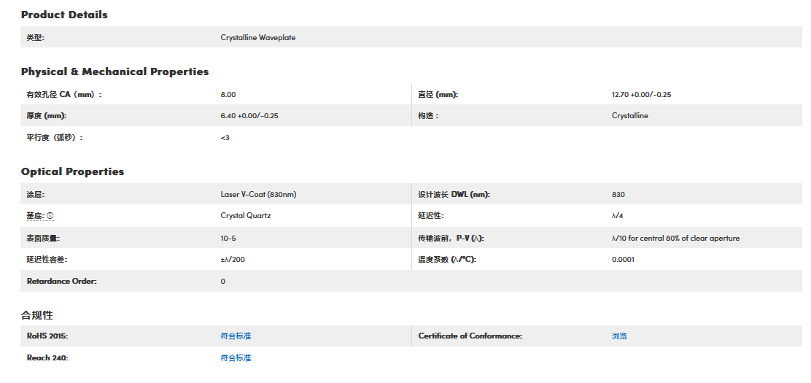Click the 10-5 surface quality value
The height and width of the screenshot is (383, 811).
click(228, 239)
